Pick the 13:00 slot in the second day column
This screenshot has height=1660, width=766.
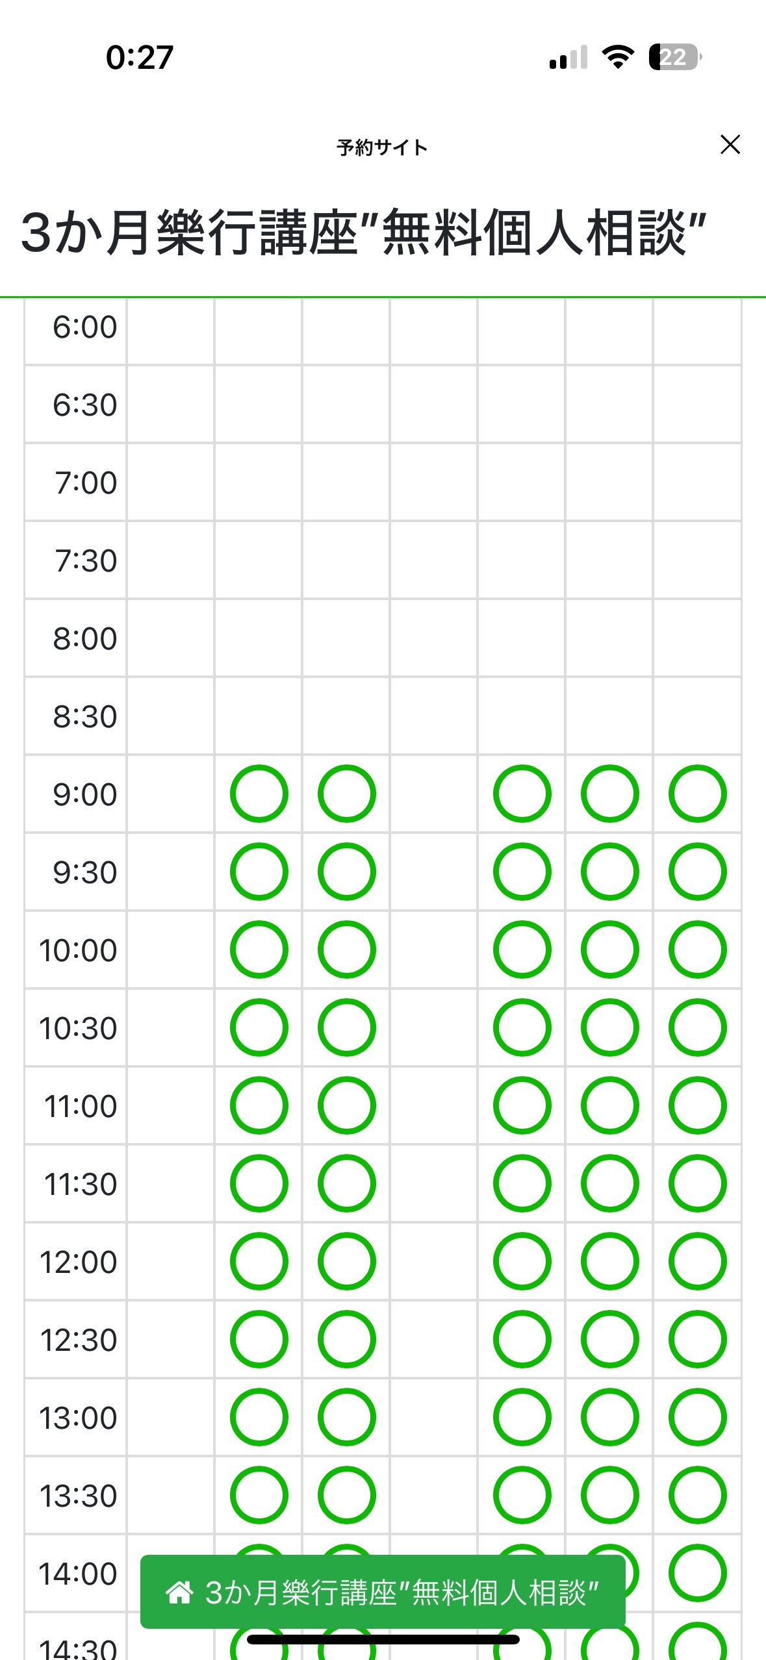click(x=259, y=1417)
